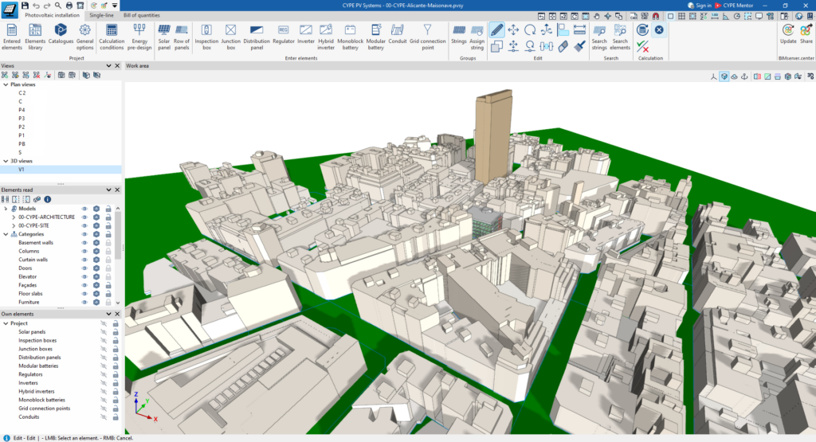Open Calculation conditions settings
Viewport: 816px width, 442px height.
point(112,37)
